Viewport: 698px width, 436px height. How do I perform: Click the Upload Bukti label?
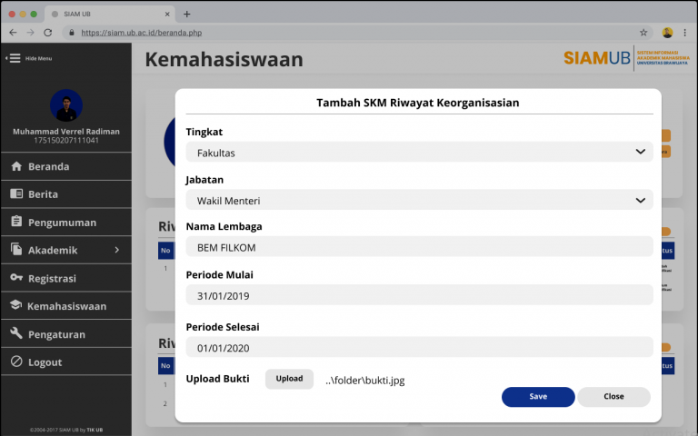click(x=218, y=379)
